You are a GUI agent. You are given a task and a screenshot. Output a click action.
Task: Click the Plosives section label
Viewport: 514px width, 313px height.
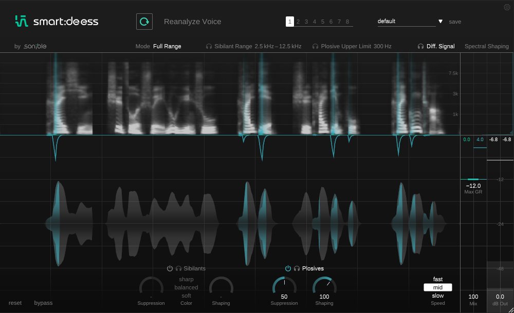[313, 268]
